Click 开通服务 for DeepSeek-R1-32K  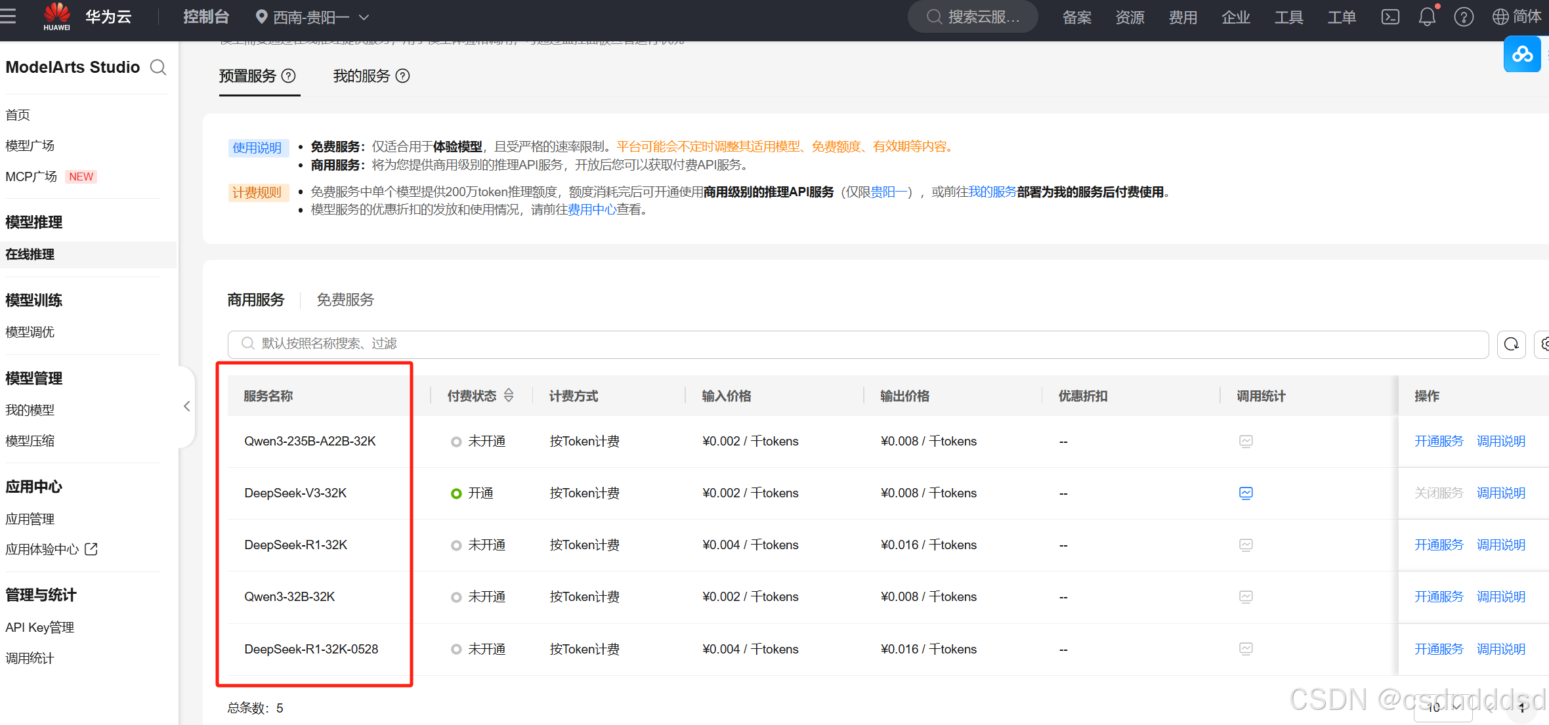click(x=1439, y=545)
